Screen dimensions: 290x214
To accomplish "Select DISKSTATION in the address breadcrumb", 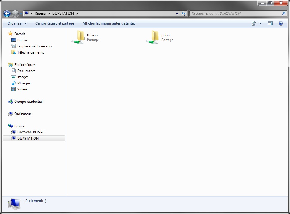I will 63,13.
